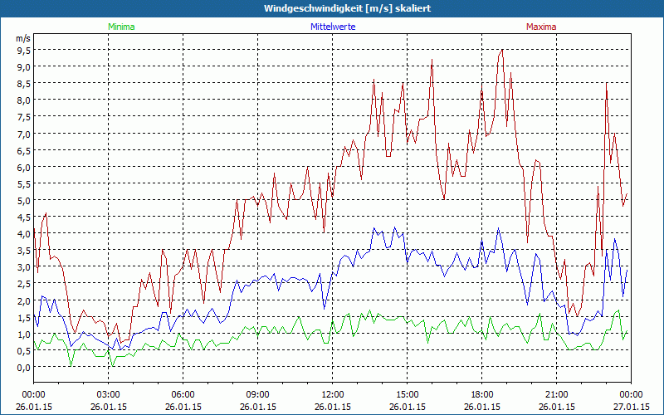Click the 4,0 y-axis value
This screenshot has height=415, width=664.
pos(24,233)
